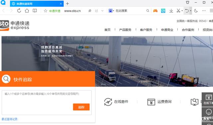This screenshot has width=213, height=125.
Task: Open the downloads arrow icon
Action: 171,11
